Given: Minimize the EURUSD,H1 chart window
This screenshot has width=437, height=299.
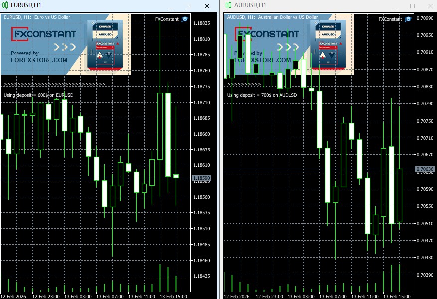Looking at the screenshot, I should [x=171, y=6].
